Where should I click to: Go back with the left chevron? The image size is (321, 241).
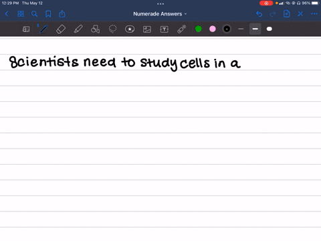[7, 14]
